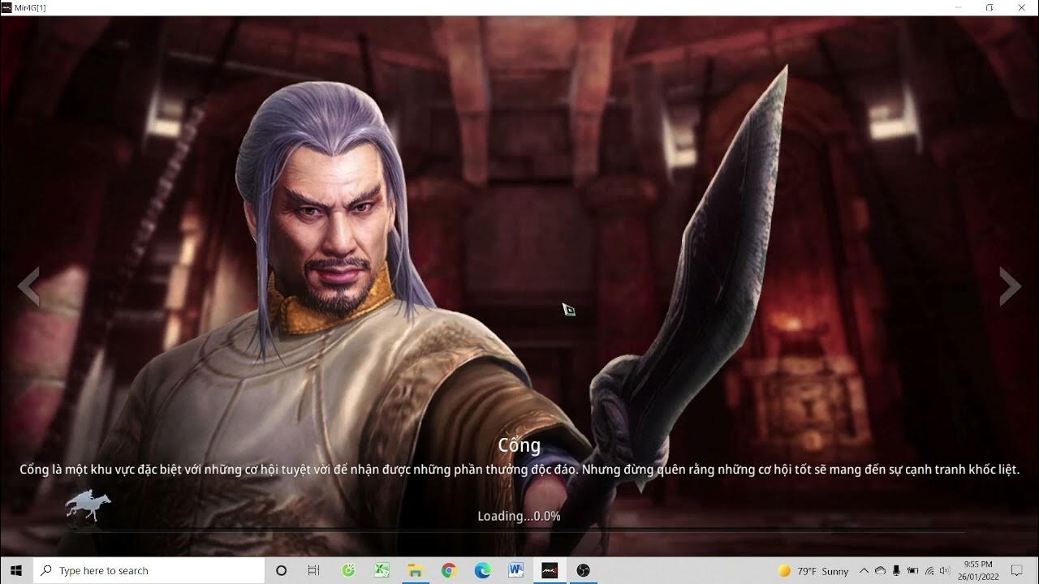Viewport: 1039px width, 584px height.
Task: Open File Explorer from the taskbar
Action: [416, 570]
